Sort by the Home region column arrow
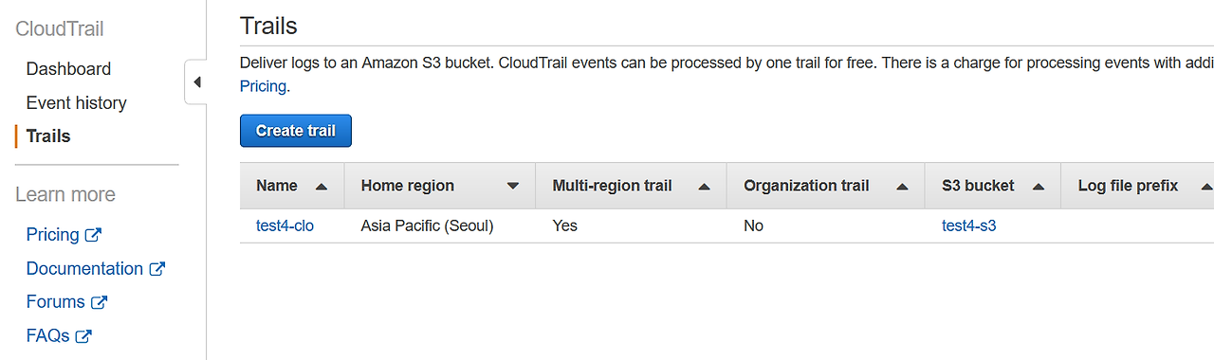Viewport: 1214px width, 360px height. [513, 187]
